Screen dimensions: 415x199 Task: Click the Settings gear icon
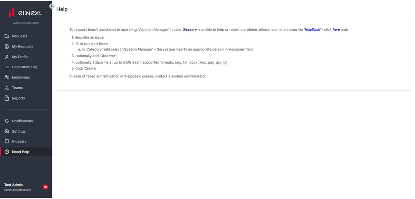coord(7,131)
